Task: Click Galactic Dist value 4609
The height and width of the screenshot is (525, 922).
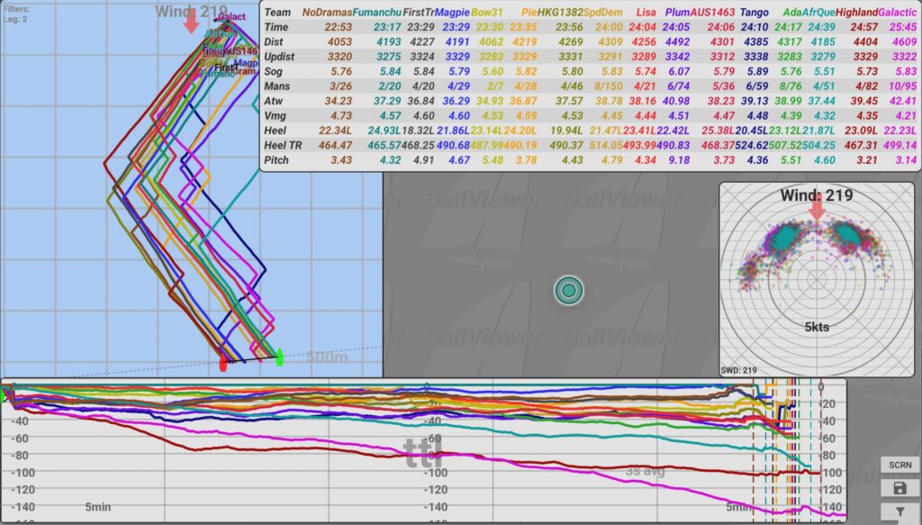Action: [904, 41]
